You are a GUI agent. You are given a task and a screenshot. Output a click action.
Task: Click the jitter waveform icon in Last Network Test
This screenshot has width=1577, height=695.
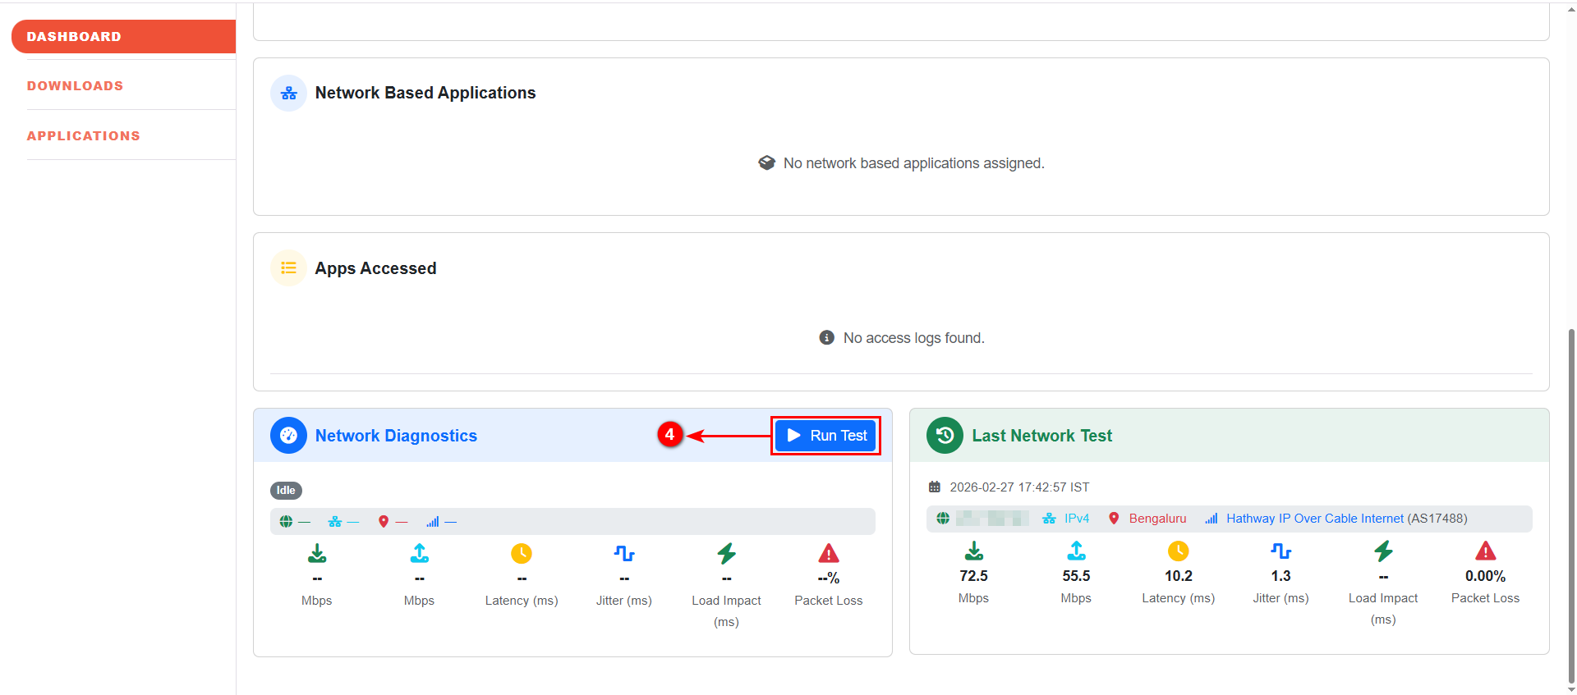[1280, 551]
